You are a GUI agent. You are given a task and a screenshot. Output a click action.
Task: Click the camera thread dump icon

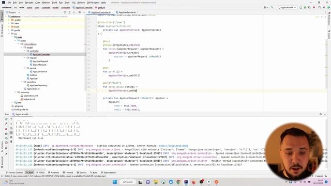pos(6,133)
